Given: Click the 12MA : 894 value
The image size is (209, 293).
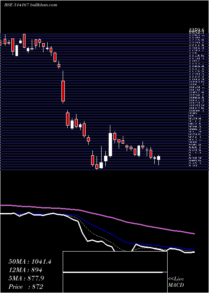Looking at the screenshot, I should tap(25, 270).
